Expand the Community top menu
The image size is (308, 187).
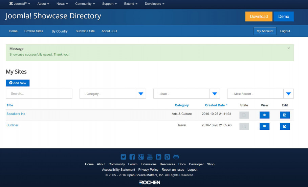(85, 4)
